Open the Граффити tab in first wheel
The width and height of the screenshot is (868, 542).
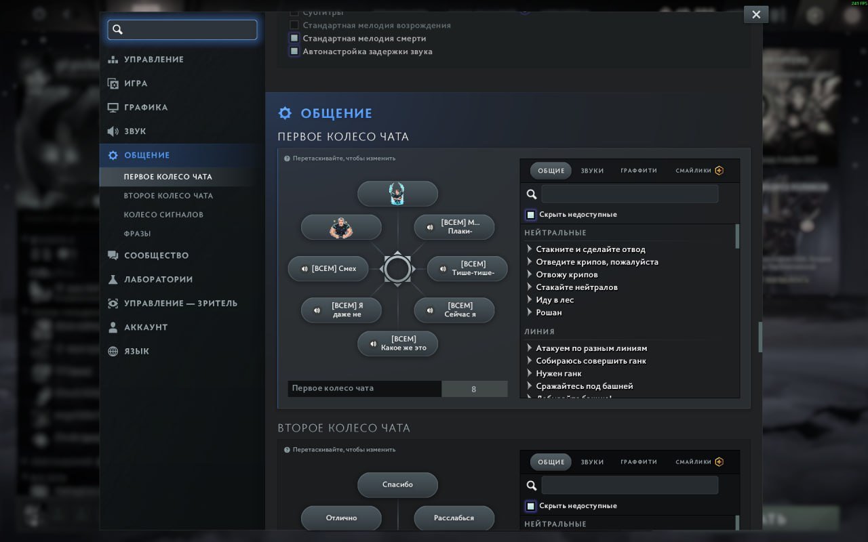[x=639, y=171]
